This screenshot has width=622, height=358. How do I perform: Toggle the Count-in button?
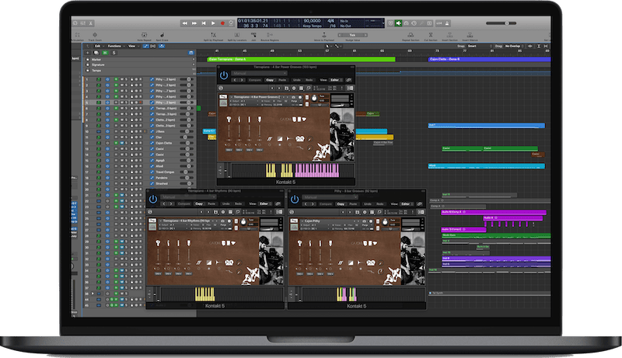click(x=439, y=23)
